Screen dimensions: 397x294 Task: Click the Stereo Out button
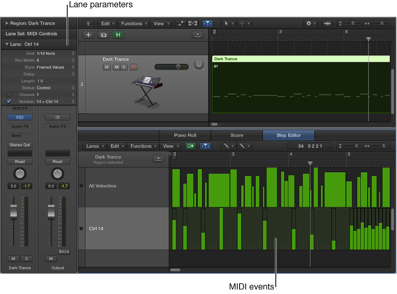coord(20,145)
